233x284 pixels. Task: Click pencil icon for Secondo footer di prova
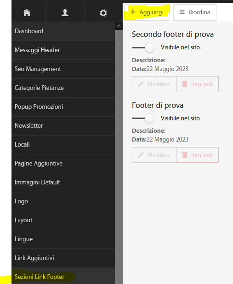[x=141, y=84]
